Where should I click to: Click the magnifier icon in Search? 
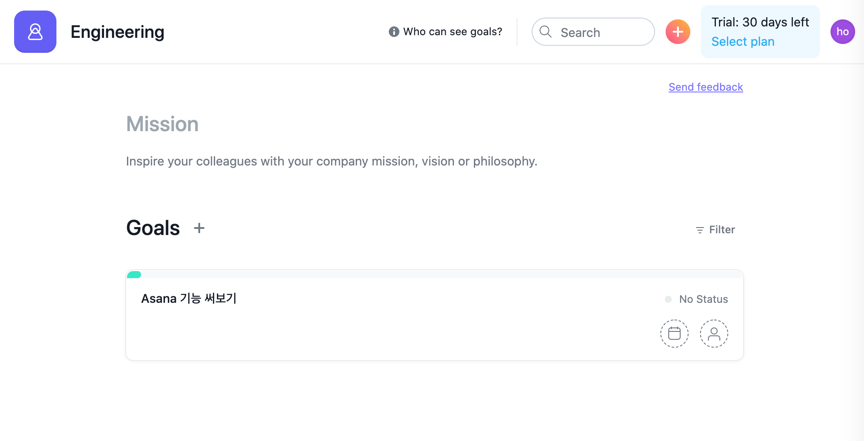tap(546, 32)
